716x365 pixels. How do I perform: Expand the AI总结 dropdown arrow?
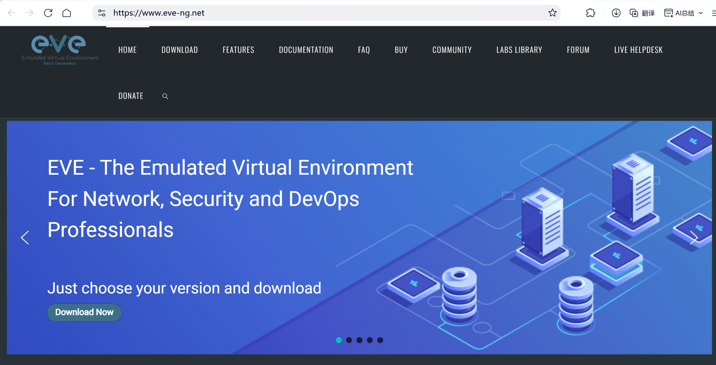701,13
